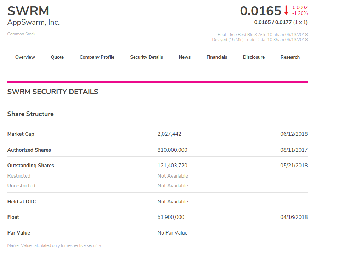Click the SWRM ticker symbol heading
Viewport: 338px width, 260px height.
coord(28,11)
